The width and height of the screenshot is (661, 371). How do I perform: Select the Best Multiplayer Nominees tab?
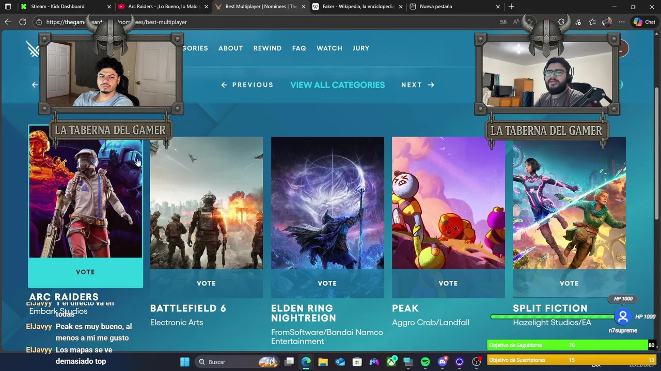pyautogui.click(x=260, y=7)
